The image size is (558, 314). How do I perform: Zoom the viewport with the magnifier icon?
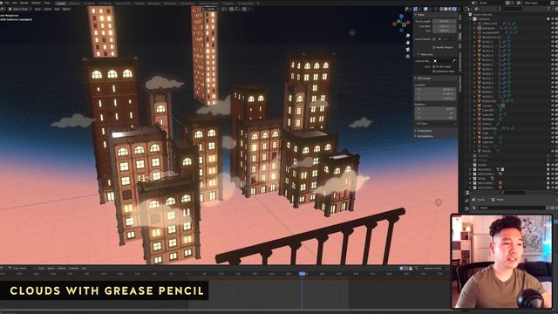coord(408,36)
